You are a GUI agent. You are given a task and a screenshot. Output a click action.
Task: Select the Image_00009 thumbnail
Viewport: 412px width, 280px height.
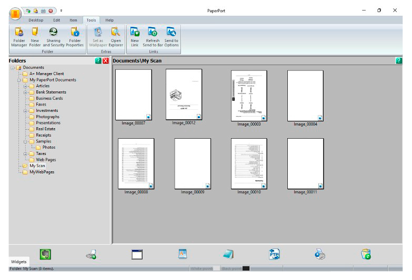pyautogui.click(x=193, y=163)
